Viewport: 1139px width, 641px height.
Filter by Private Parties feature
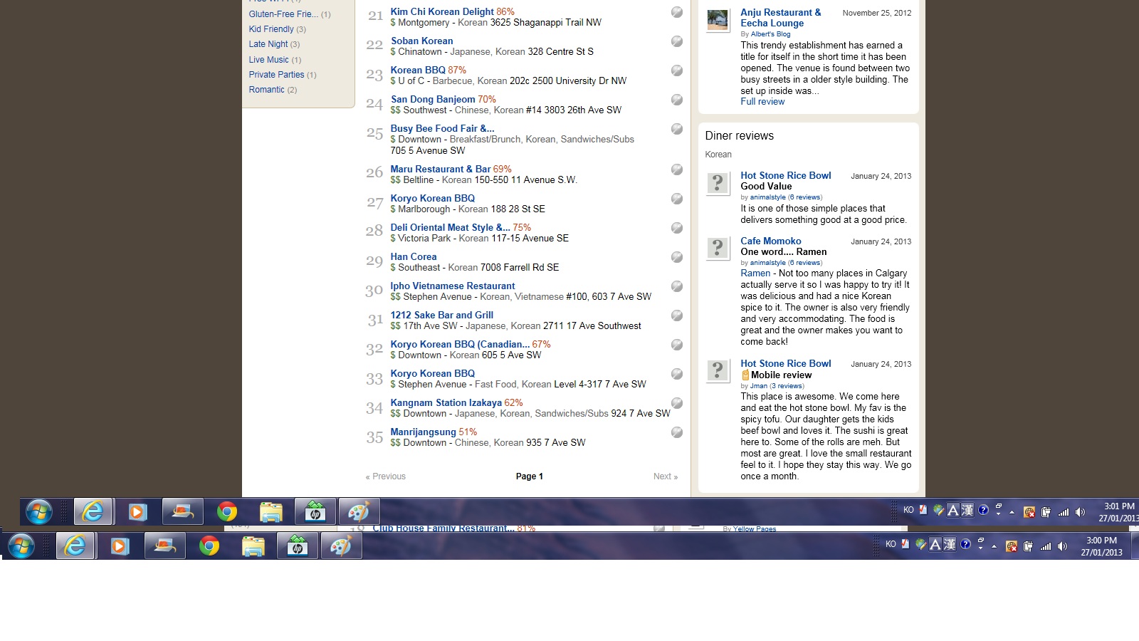[x=276, y=75]
